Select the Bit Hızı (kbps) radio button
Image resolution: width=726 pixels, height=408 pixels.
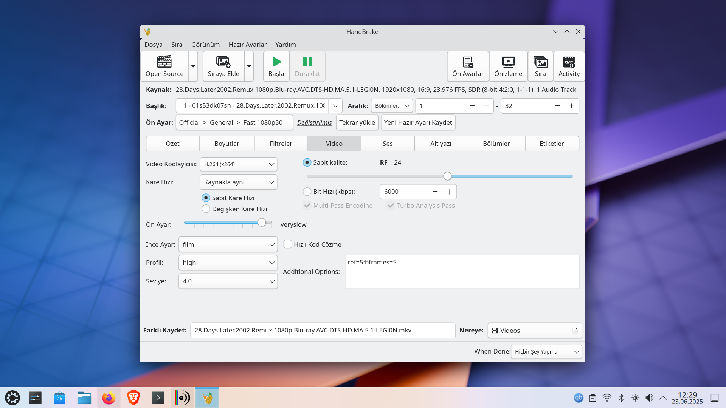pos(307,192)
